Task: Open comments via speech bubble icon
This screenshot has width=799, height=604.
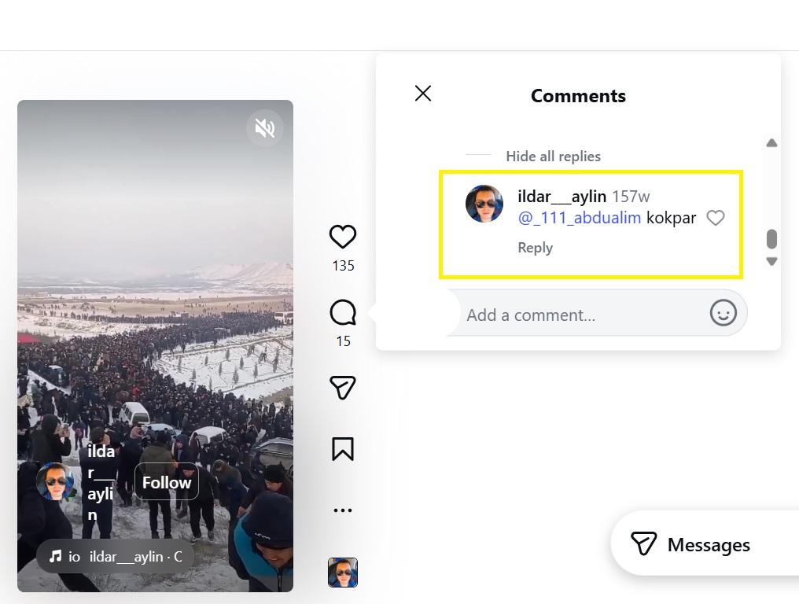Action: (x=343, y=313)
